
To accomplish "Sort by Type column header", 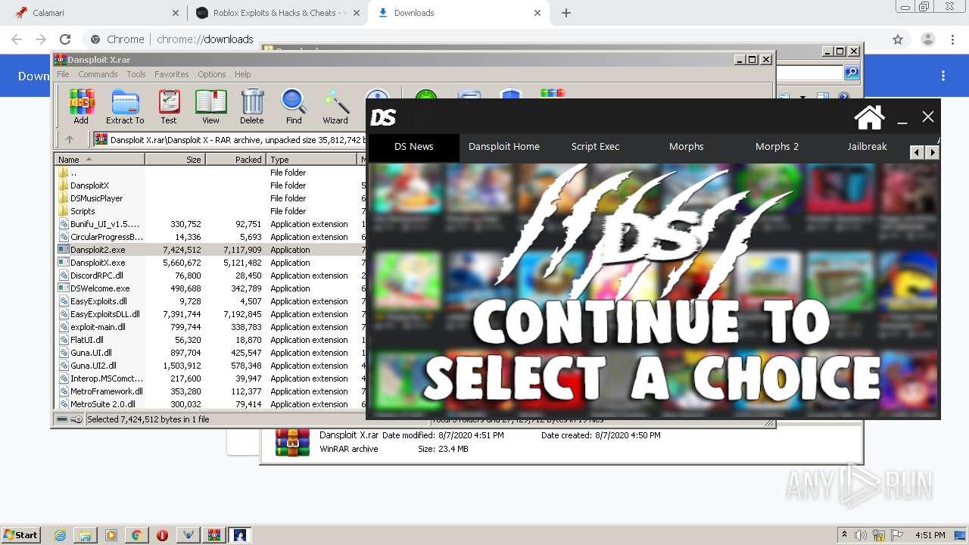I will pos(311,160).
